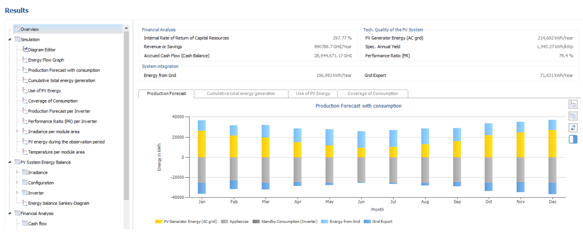Open the Coverage of Consumption tab
This screenshot has height=233, width=583.
(x=373, y=94)
